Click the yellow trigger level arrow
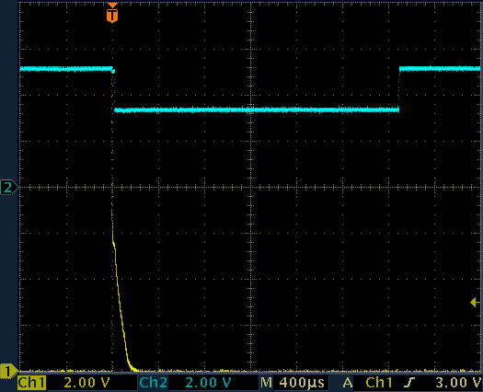 (475, 303)
